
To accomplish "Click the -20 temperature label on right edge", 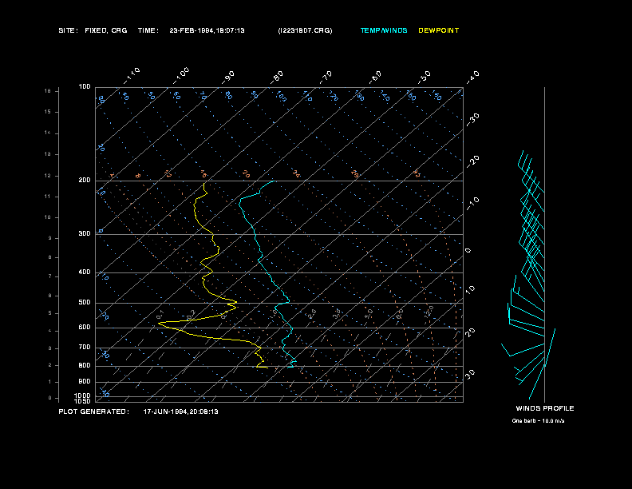I will tap(472, 161).
